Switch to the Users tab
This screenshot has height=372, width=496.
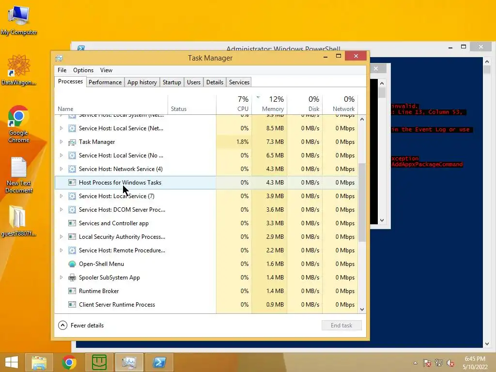point(194,82)
